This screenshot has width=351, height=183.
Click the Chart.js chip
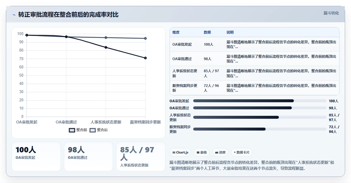180,152
